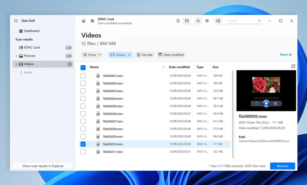The image size is (307, 185).
Task: Expand the Videos tree node
Action: pyautogui.click(x=16, y=64)
